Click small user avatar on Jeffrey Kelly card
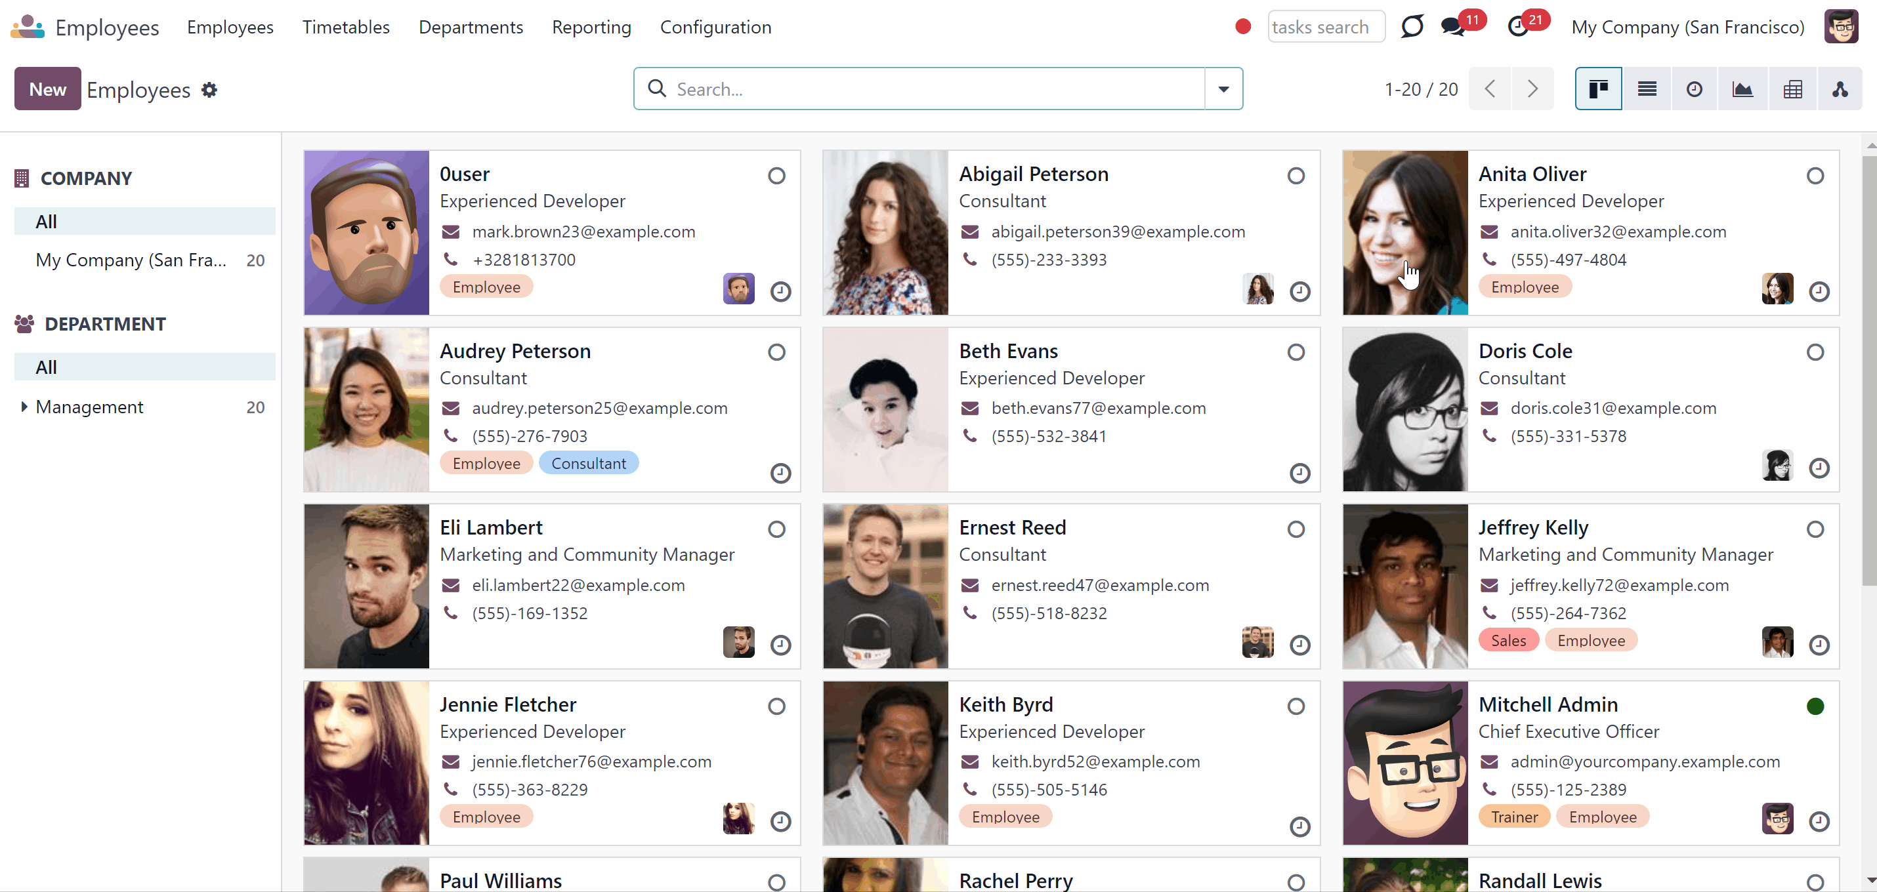 (x=1778, y=641)
